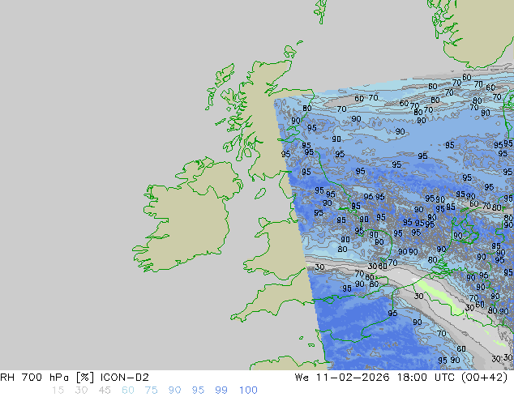Click the '(00+42)' forecast offset label

pos(484,378)
